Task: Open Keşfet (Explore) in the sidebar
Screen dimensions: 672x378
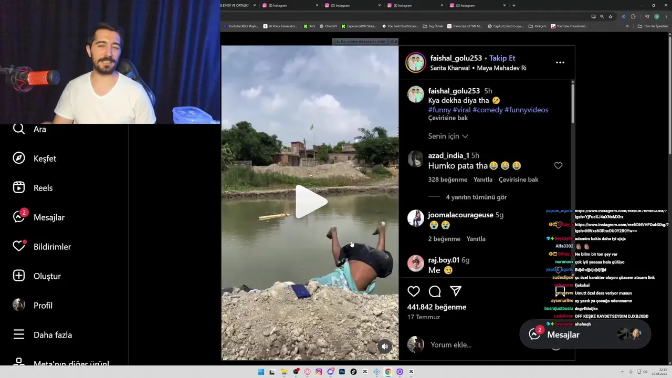Action: tap(35, 159)
